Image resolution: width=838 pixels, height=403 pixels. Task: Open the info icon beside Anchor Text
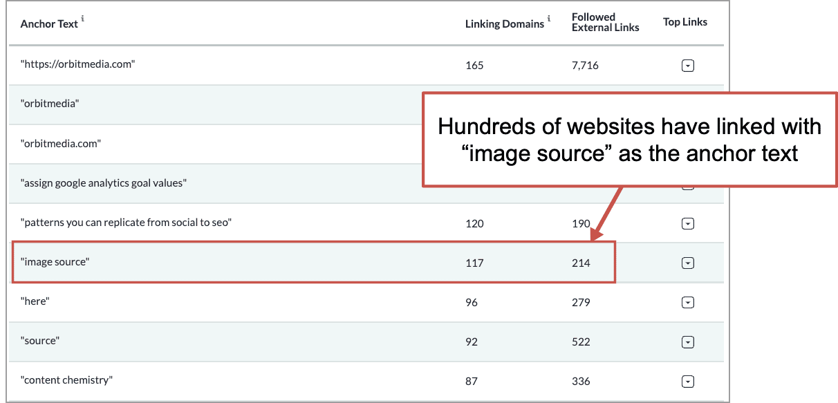tap(83, 19)
